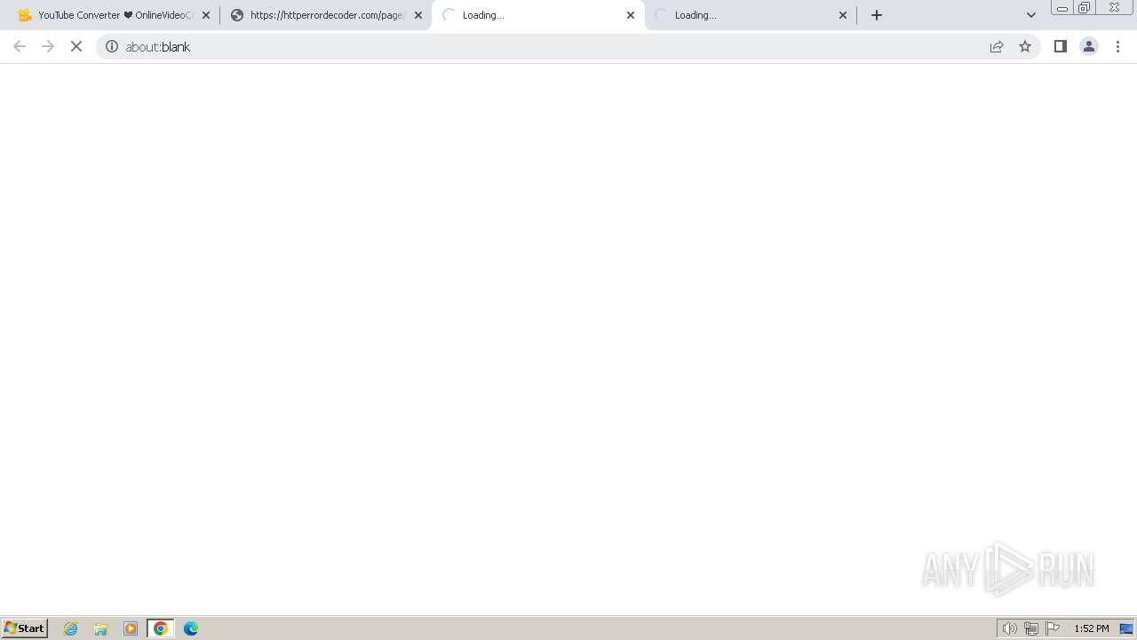Open the Windows Start menu

pyautogui.click(x=24, y=628)
